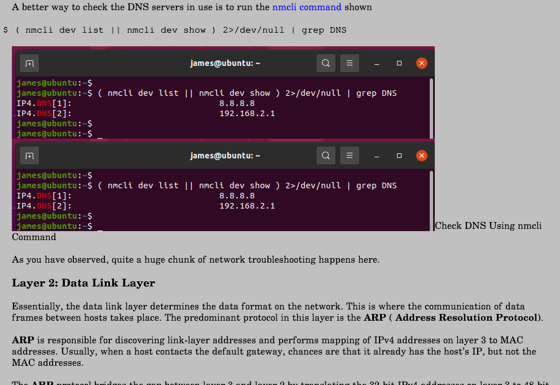
Task: Click lower terminal title james@ubuntu: ~
Action: coord(225,156)
